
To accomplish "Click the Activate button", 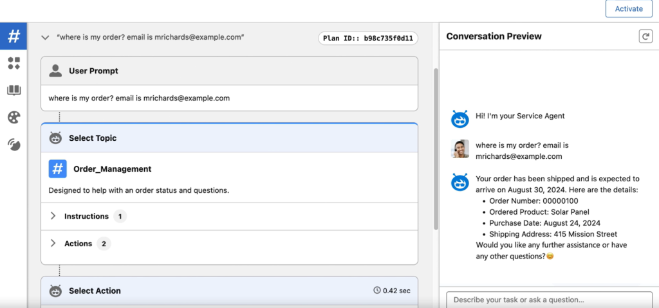I will (629, 9).
